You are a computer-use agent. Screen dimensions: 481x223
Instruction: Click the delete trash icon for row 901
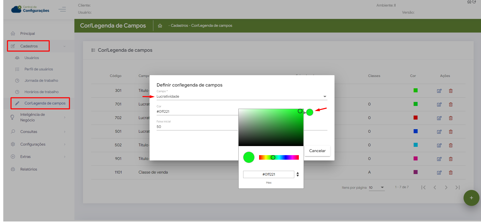click(451, 159)
